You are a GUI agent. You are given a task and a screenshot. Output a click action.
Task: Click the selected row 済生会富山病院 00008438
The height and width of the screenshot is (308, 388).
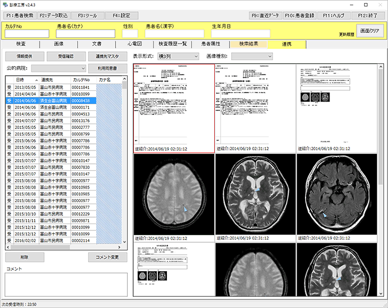click(x=64, y=101)
